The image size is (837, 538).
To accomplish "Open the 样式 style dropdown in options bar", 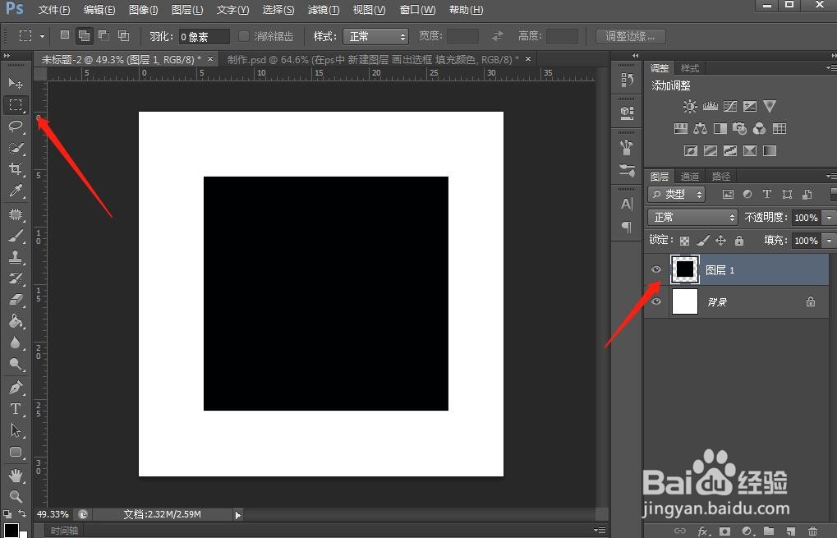I will click(x=376, y=36).
